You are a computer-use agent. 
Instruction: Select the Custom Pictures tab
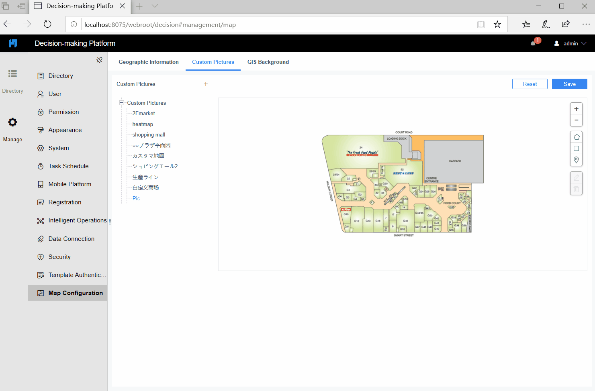pos(213,62)
